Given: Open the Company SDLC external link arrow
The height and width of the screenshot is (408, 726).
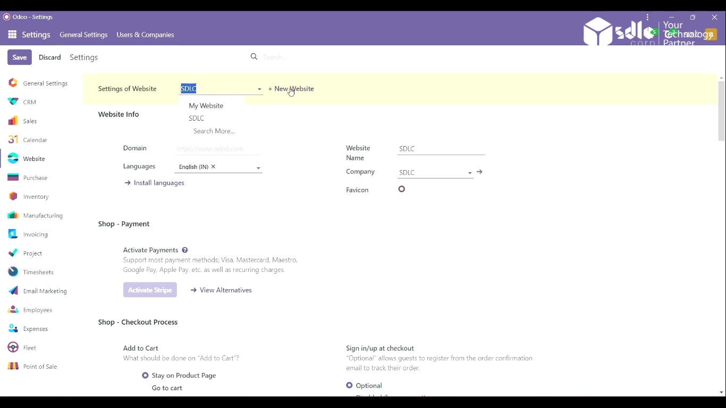Looking at the screenshot, I should 479,172.
